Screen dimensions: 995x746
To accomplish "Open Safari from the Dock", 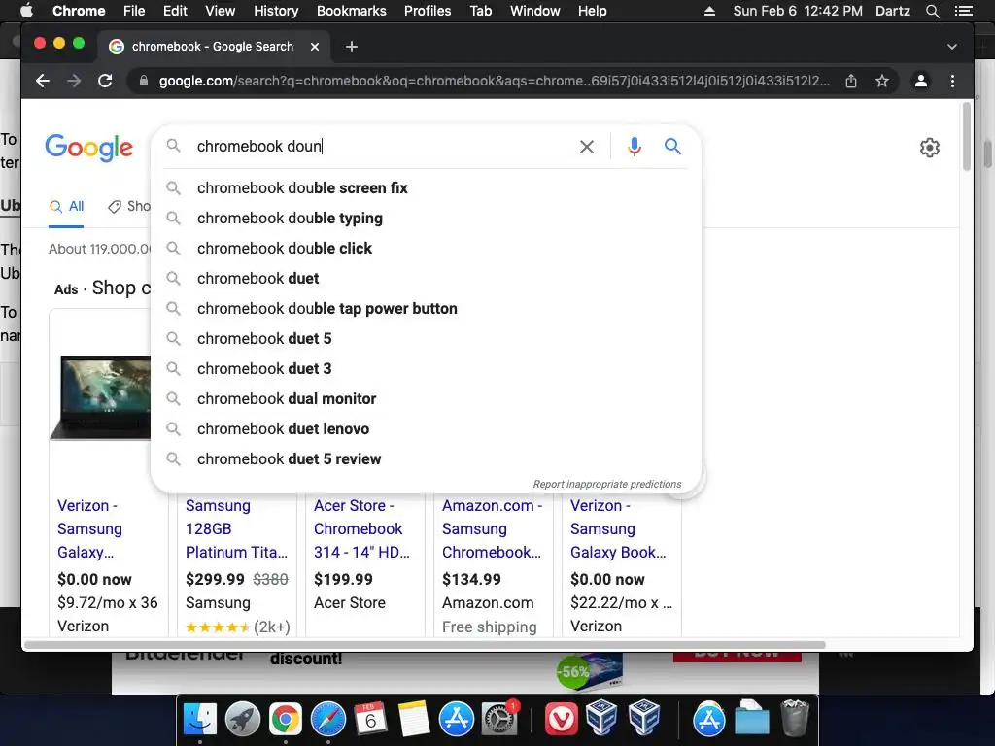I will pyautogui.click(x=328, y=719).
